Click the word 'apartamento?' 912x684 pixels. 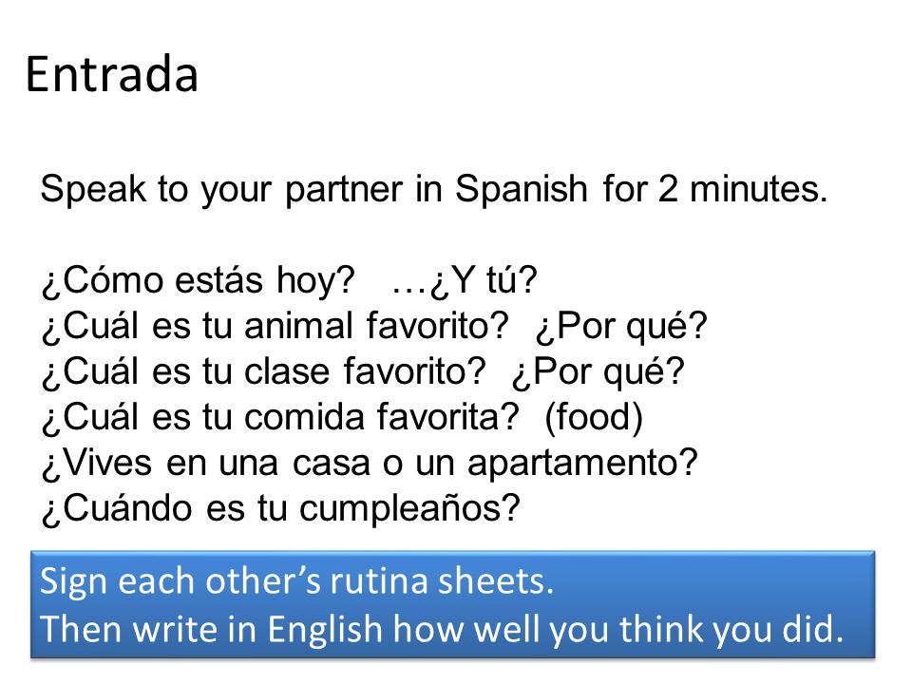(582, 463)
